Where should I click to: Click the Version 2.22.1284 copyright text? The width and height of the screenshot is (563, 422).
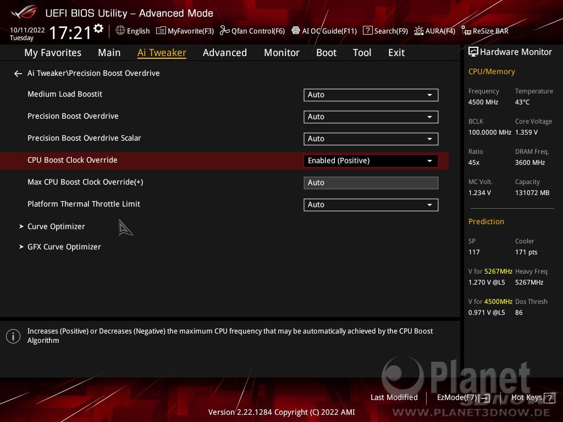(x=281, y=412)
